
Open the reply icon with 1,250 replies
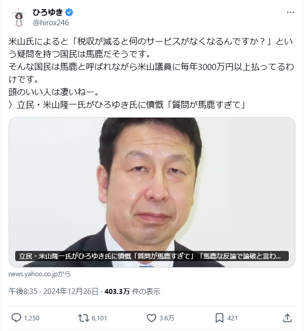tap(16, 318)
